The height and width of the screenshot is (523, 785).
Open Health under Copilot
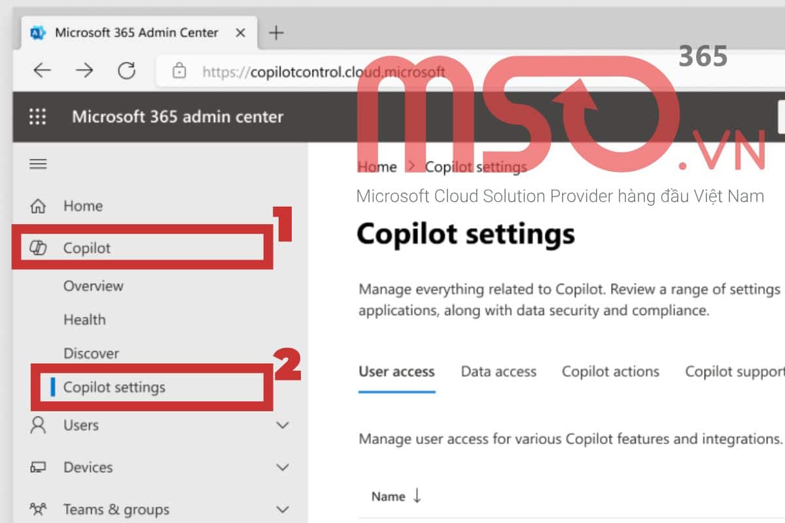[x=84, y=320]
